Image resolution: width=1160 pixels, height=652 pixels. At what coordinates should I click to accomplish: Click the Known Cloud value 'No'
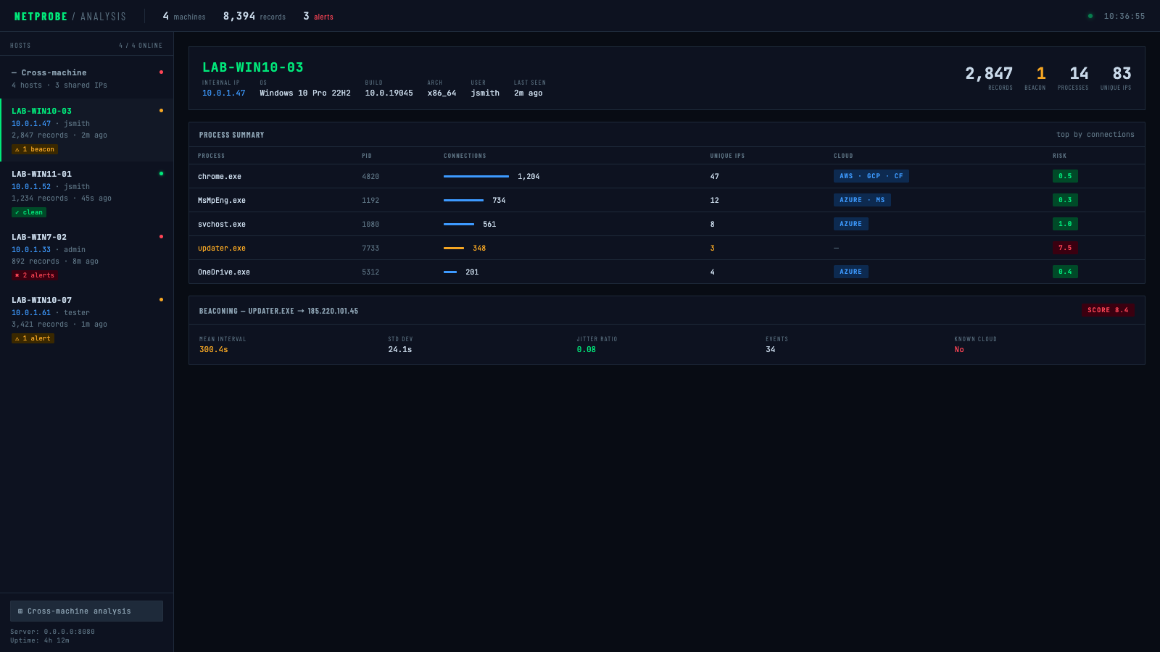pyautogui.click(x=959, y=350)
